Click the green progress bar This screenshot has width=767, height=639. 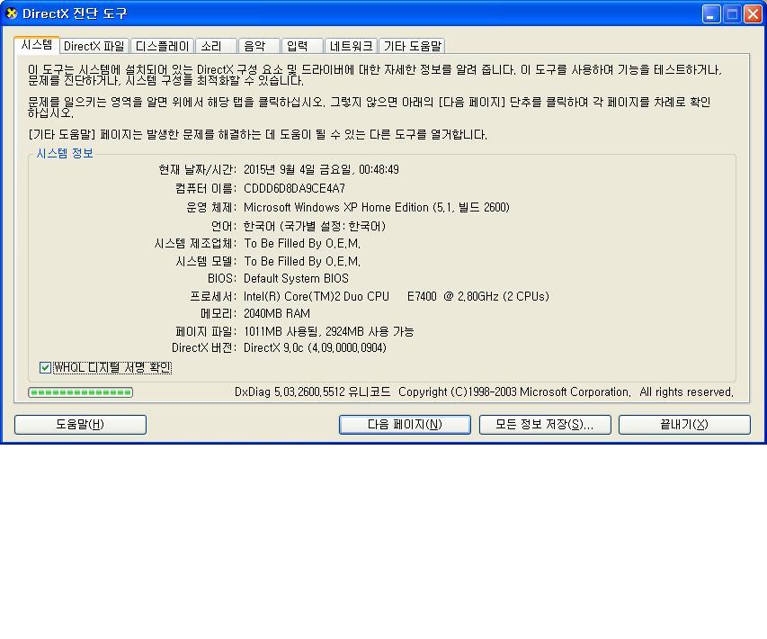click(80, 392)
